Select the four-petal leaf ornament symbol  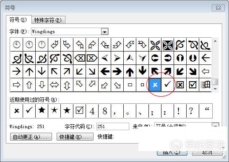coord(155,45)
